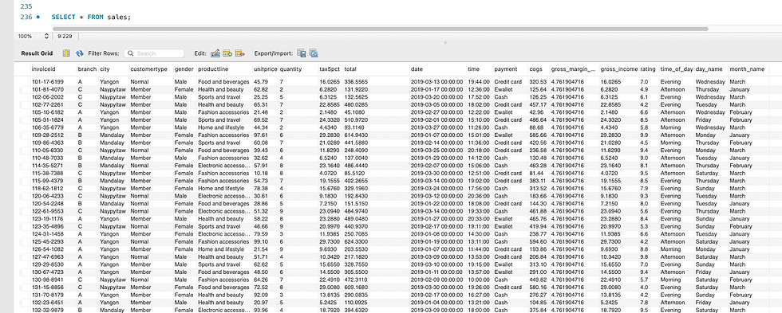The image size is (782, 313).
Task: Select invoice cell 101-81-4070
Action: coord(48,89)
